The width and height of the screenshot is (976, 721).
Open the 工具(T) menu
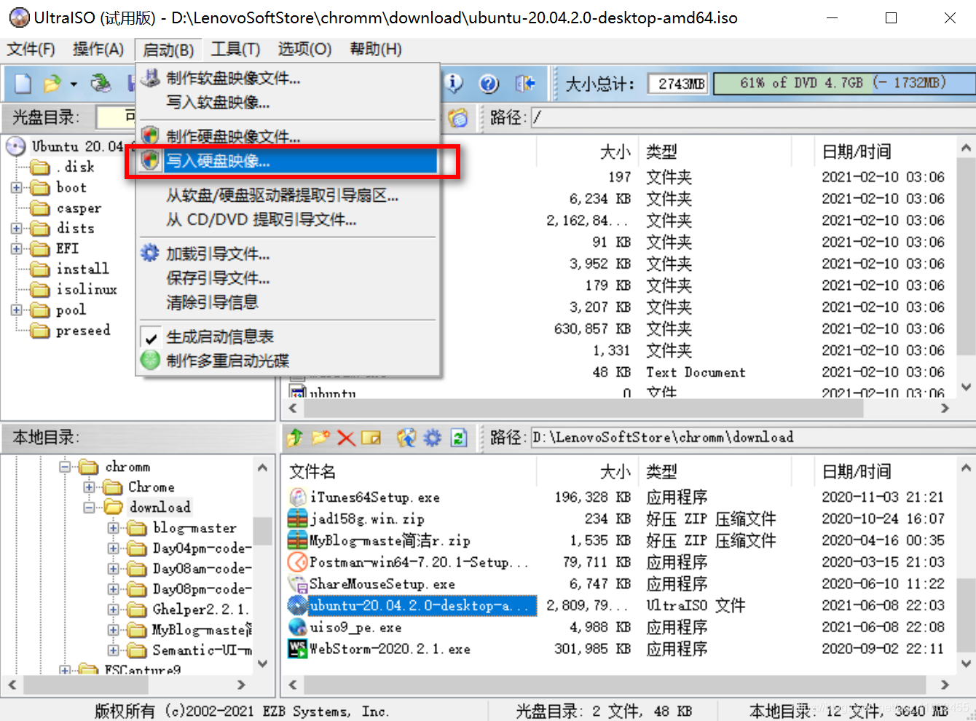[x=235, y=50]
